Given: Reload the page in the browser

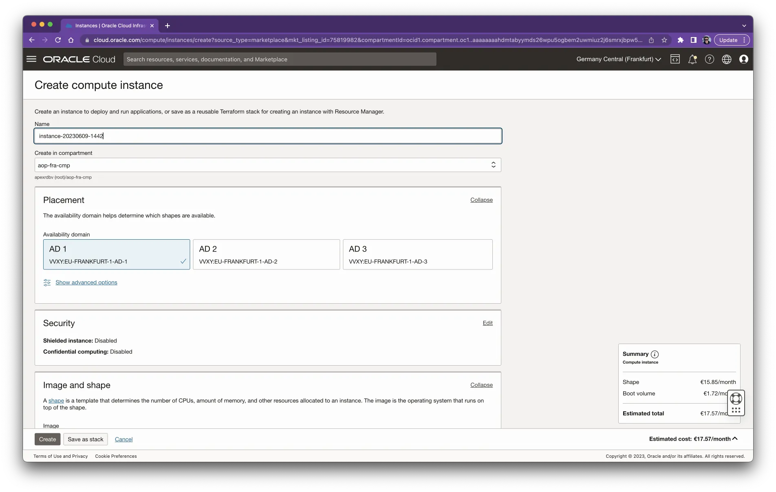Looking at the screenshot, I should tap(58, 40).
